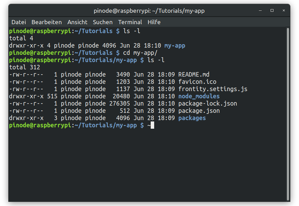Viewport: 299px width, 206px height.
Task: Click the window title pinode@raspberrypi
Action: (x=149, y=11)
